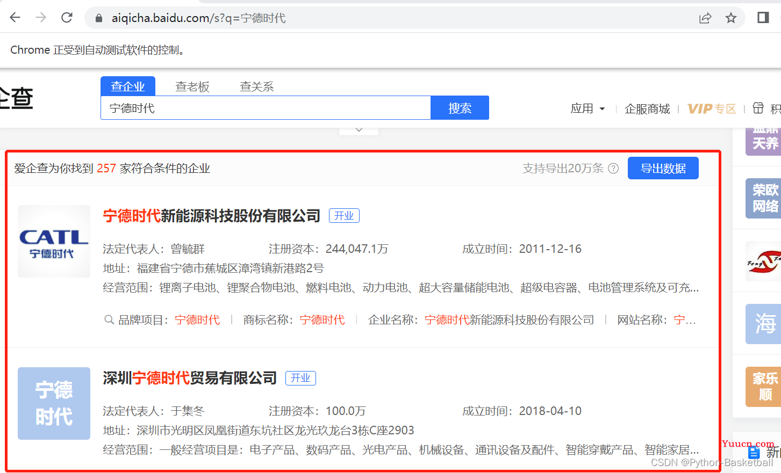Click 企业名称 value 宁德时代新能源科技股份有限公司
781x473 pixels.
510,320
